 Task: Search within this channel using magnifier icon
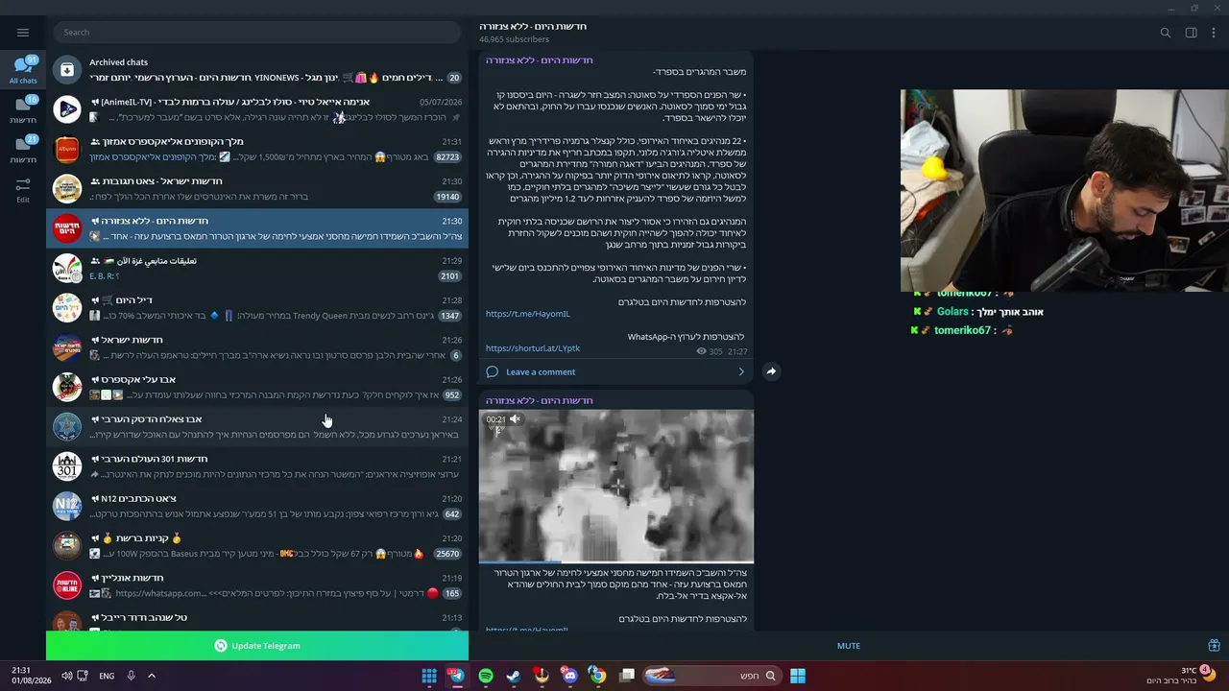point(1166,33)
